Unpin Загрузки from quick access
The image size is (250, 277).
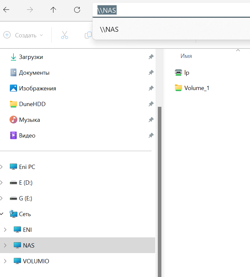(x=151, y=57)
